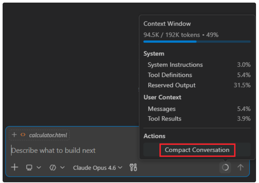Click the chat mode circle-slash icon
Image resolution: width=259 pixels, height=183 pixels.
click(x=53, y=168)
